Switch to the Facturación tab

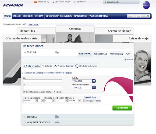(116, 54)
